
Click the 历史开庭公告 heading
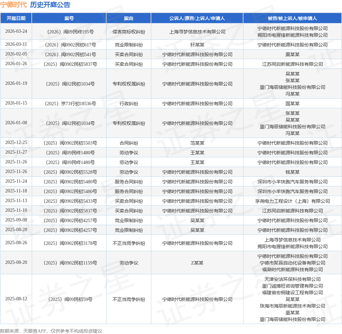tap(50, 5)
